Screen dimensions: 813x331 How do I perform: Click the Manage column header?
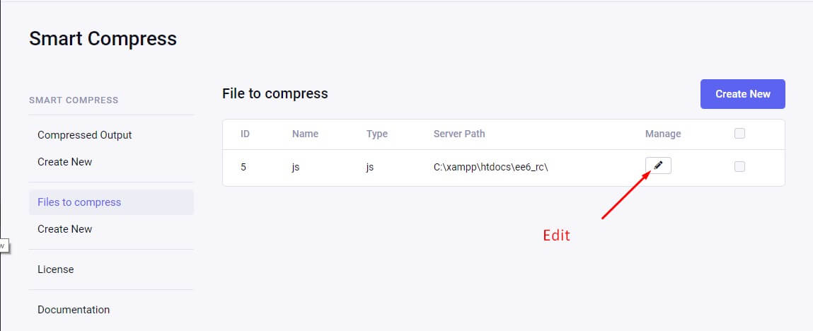(663, 134)
